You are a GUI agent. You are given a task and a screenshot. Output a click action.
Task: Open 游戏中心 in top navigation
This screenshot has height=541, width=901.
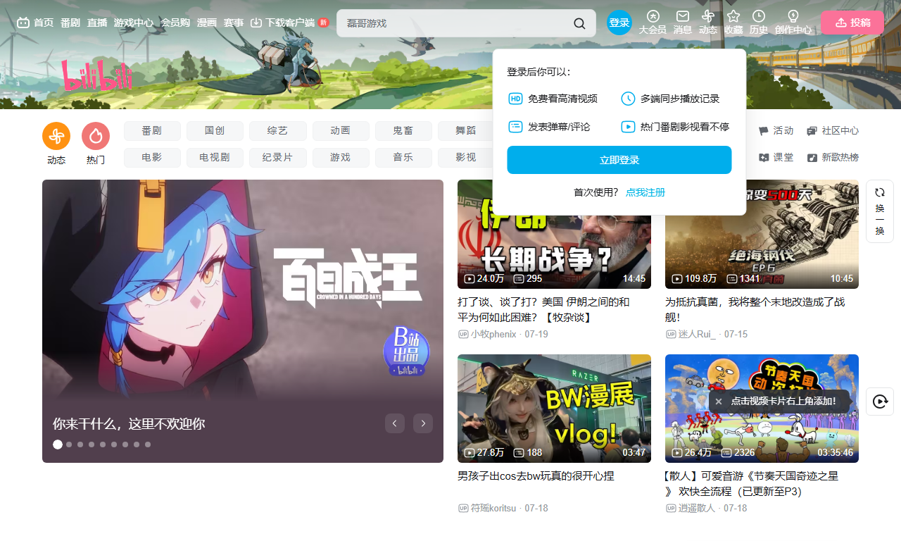click(x=134, y=23)
